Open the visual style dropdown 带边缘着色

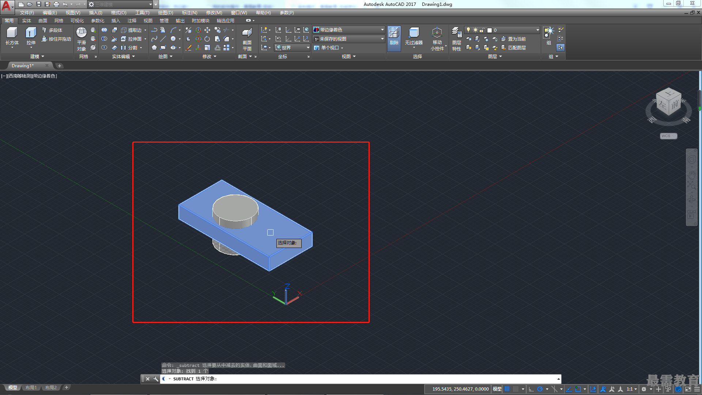point(349,30)
